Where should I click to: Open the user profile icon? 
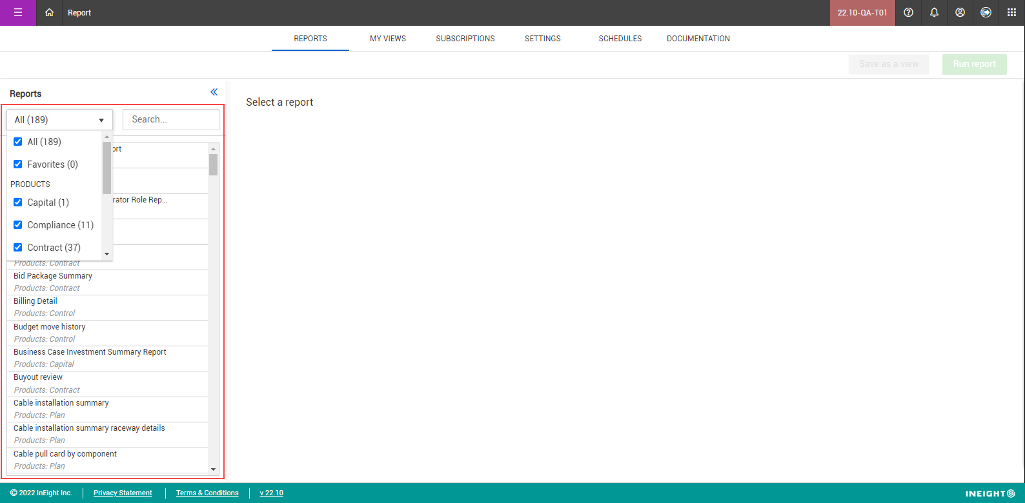[x=960, y=13]
